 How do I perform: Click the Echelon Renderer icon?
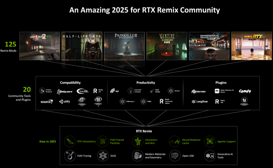[x=42, y=91]
